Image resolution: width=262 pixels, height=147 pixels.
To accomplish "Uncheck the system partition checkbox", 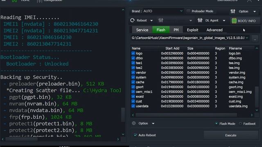I will 133,77.
